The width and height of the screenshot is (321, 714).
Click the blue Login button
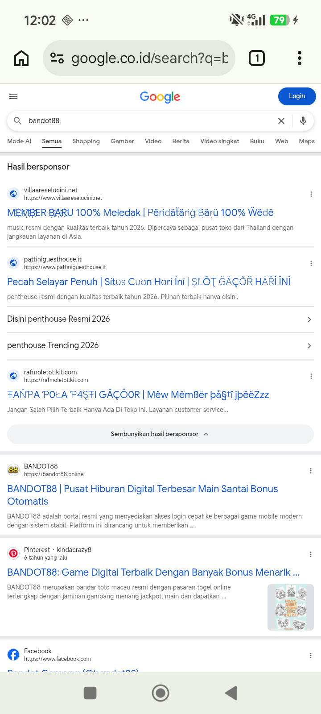click(297, 96)
